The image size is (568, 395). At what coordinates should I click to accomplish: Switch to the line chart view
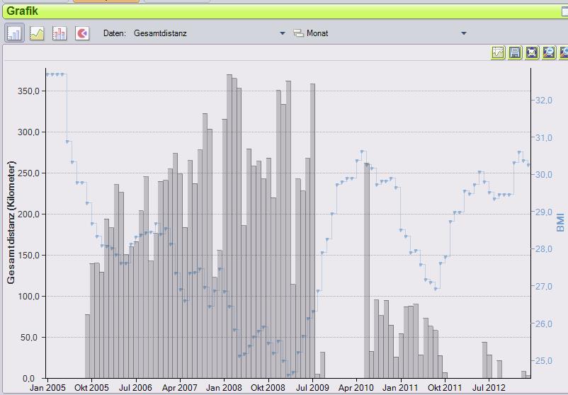point(37,33)
